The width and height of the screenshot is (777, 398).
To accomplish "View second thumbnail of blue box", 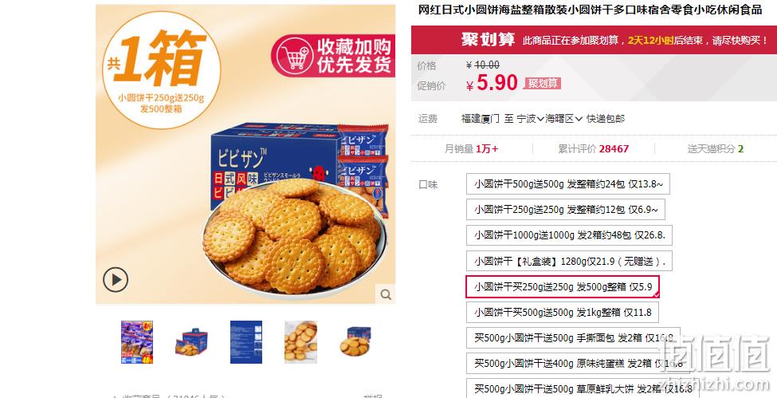I will [191, 342].
